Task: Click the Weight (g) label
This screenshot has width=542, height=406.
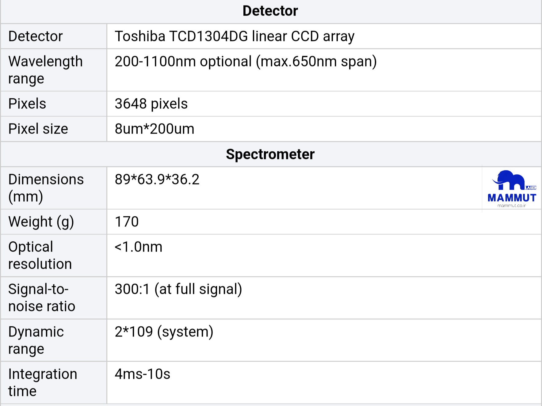Action: point(41,222)
